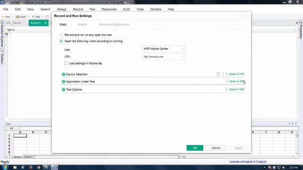The height and width of the screenshot is (170, 303).
Task: Expand the Open button dropdown arrow
Action: coord(29,17)
